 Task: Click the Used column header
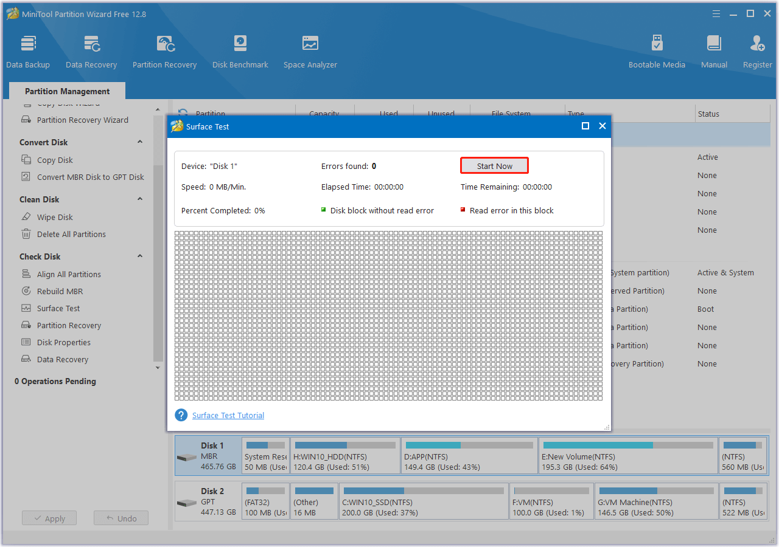tap(389, 113)
